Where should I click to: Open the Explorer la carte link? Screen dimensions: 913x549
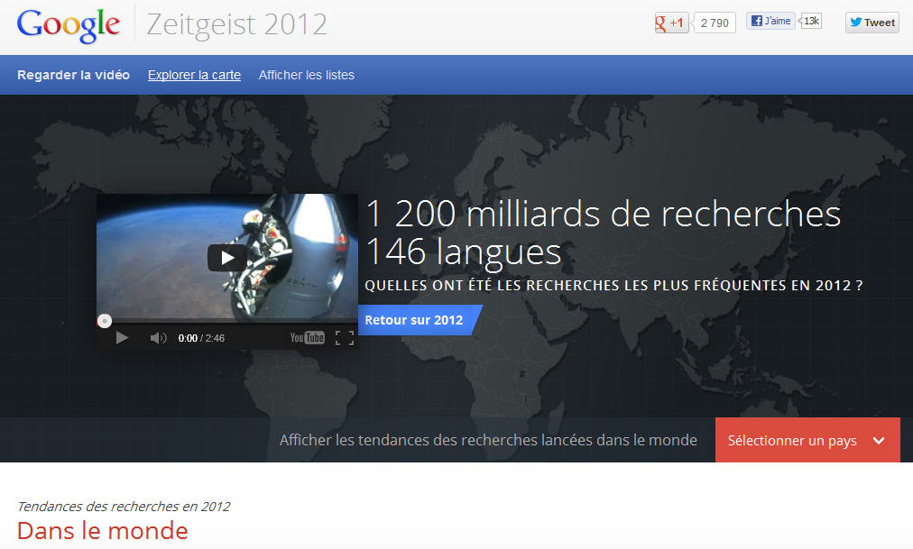tap(194, 75)
